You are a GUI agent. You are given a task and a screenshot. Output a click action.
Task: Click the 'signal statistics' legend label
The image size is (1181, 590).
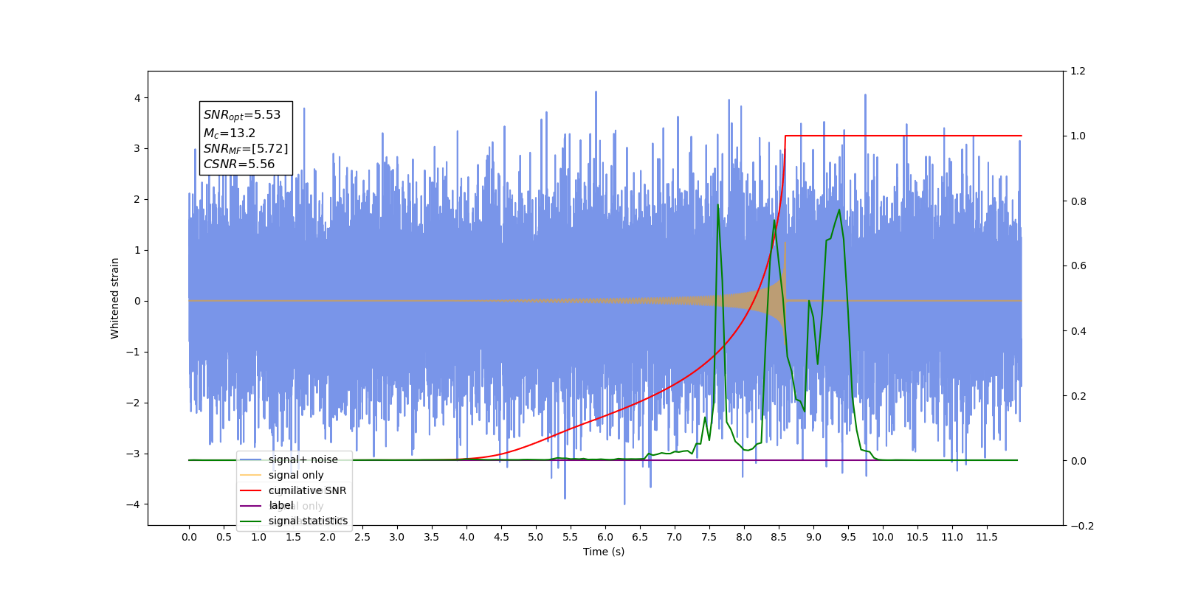(308, 521)
